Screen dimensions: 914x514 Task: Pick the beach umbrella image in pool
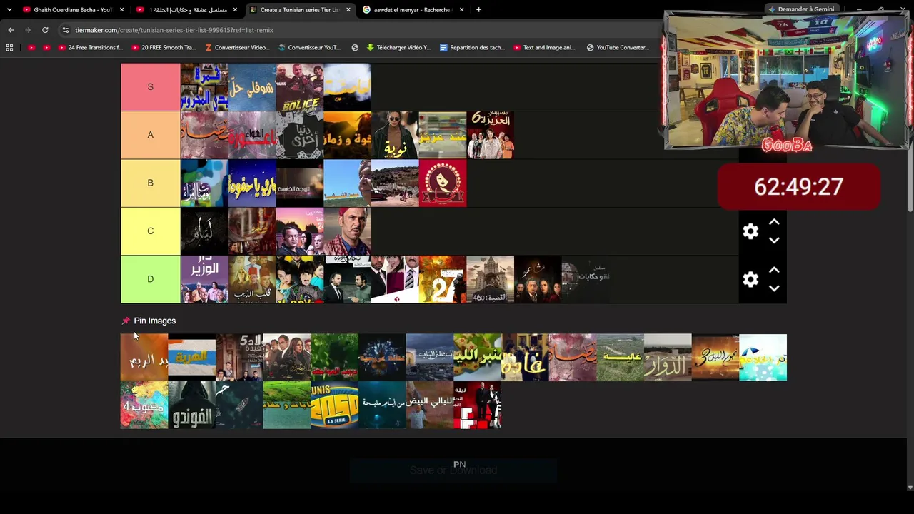point(763,357)
